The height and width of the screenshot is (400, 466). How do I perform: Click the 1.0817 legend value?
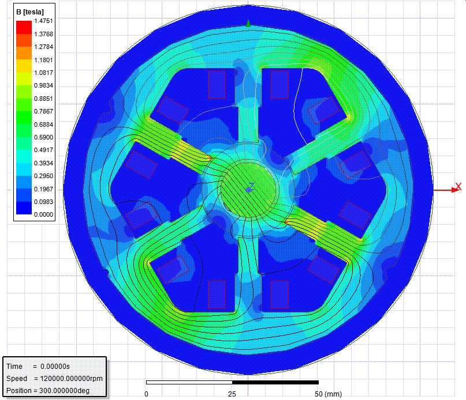[x=43, y=73]
